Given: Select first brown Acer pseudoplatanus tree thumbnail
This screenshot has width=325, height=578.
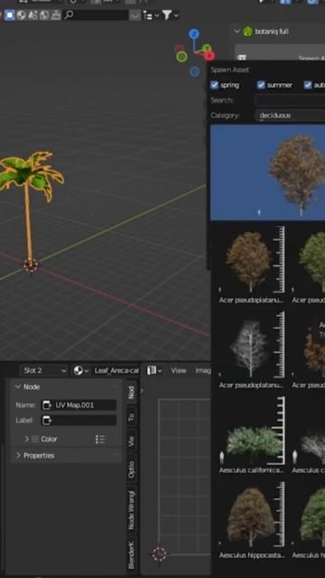Looking at the screenshot, I should point(252,260).
